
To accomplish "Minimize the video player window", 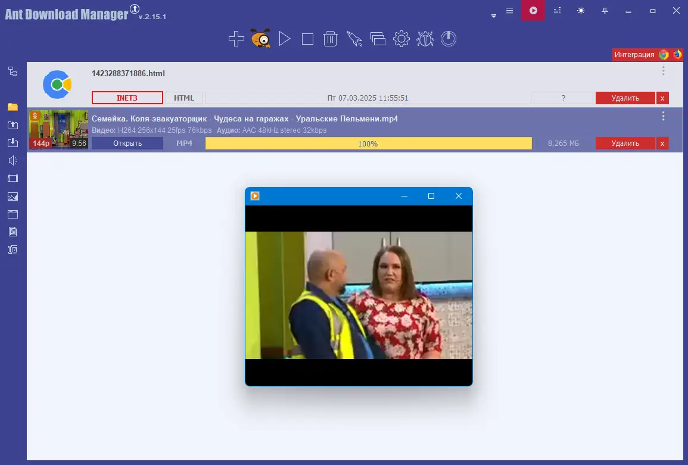I will [x=404, y=196].
